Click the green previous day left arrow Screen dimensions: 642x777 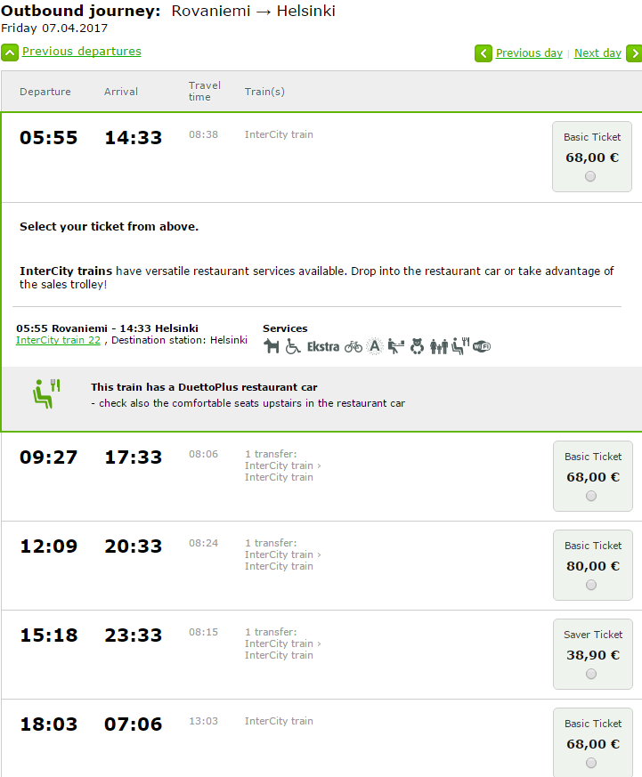click(484, 53)
